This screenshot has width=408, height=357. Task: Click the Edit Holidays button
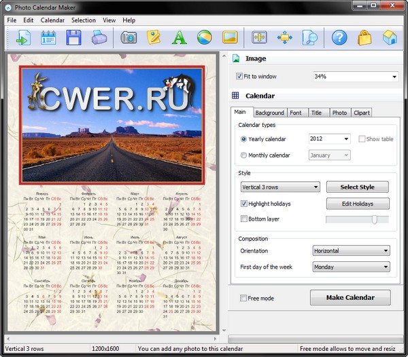pyautogui.click(x=358, y=204)
